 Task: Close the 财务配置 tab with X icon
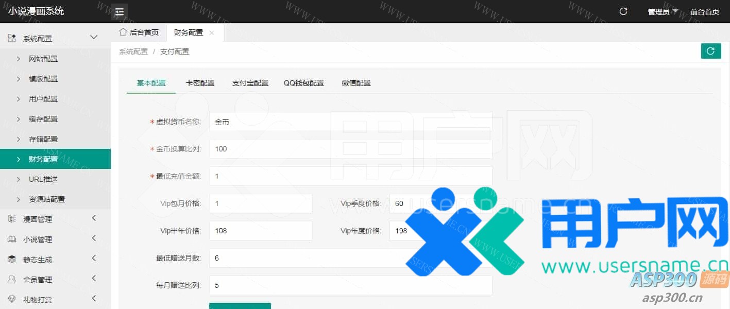click(x=212, y=33)
